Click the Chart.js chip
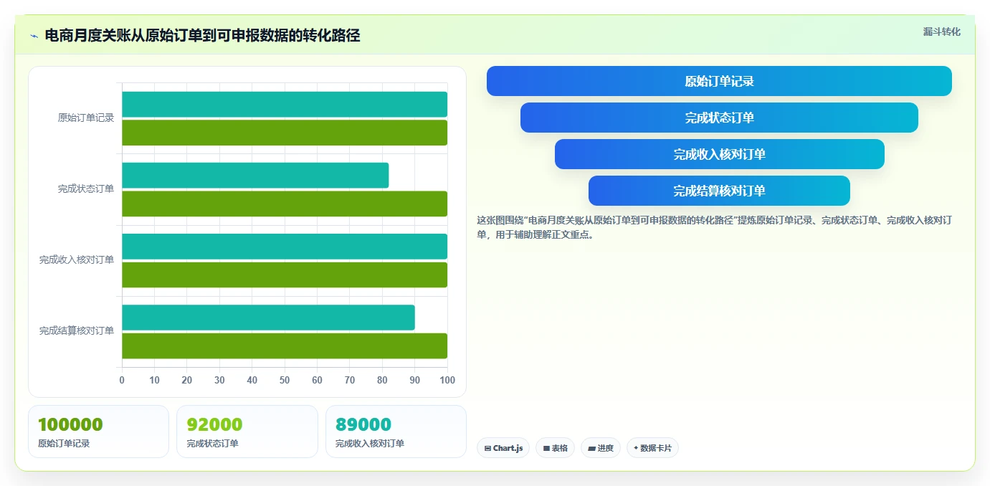 point(503,448)
